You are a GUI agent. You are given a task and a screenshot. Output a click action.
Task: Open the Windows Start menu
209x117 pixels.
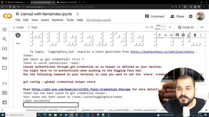click(x=3, y=115)
